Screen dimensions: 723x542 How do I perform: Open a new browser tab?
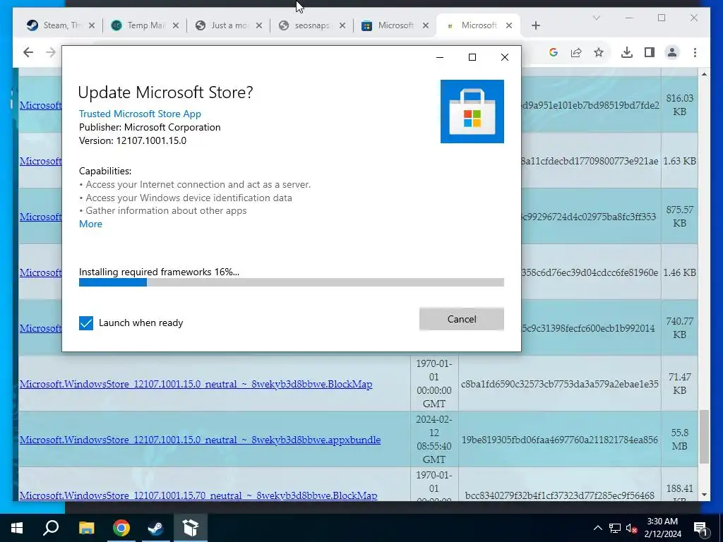[x=535, y=25]
